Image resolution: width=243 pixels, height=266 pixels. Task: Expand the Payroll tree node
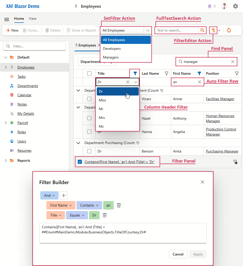pos(6,123)
